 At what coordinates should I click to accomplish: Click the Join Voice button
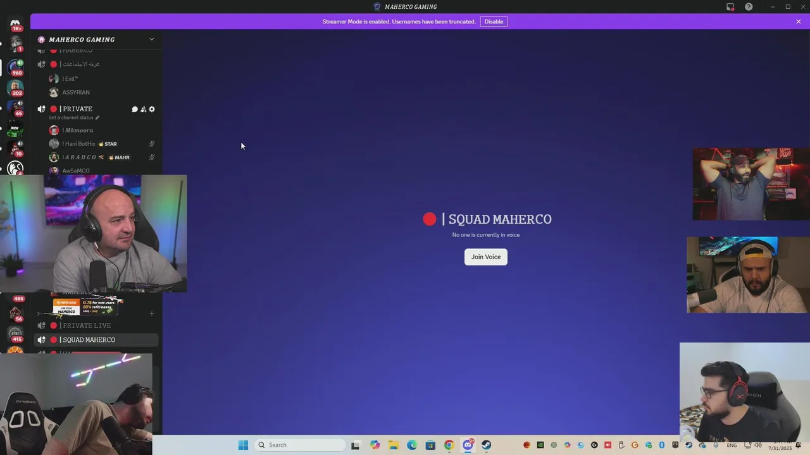486,257
